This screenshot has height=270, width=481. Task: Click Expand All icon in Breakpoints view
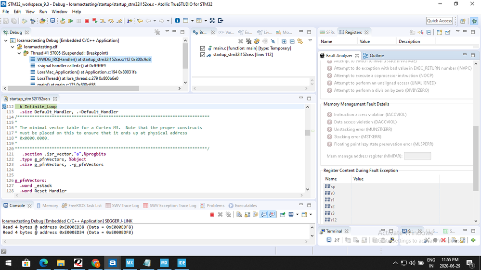coord(284,41)
